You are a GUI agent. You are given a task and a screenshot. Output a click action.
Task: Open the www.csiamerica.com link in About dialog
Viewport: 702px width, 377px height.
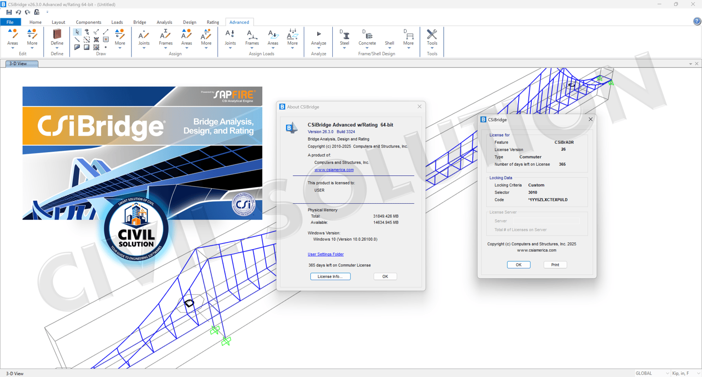click(x=334, y=170)
